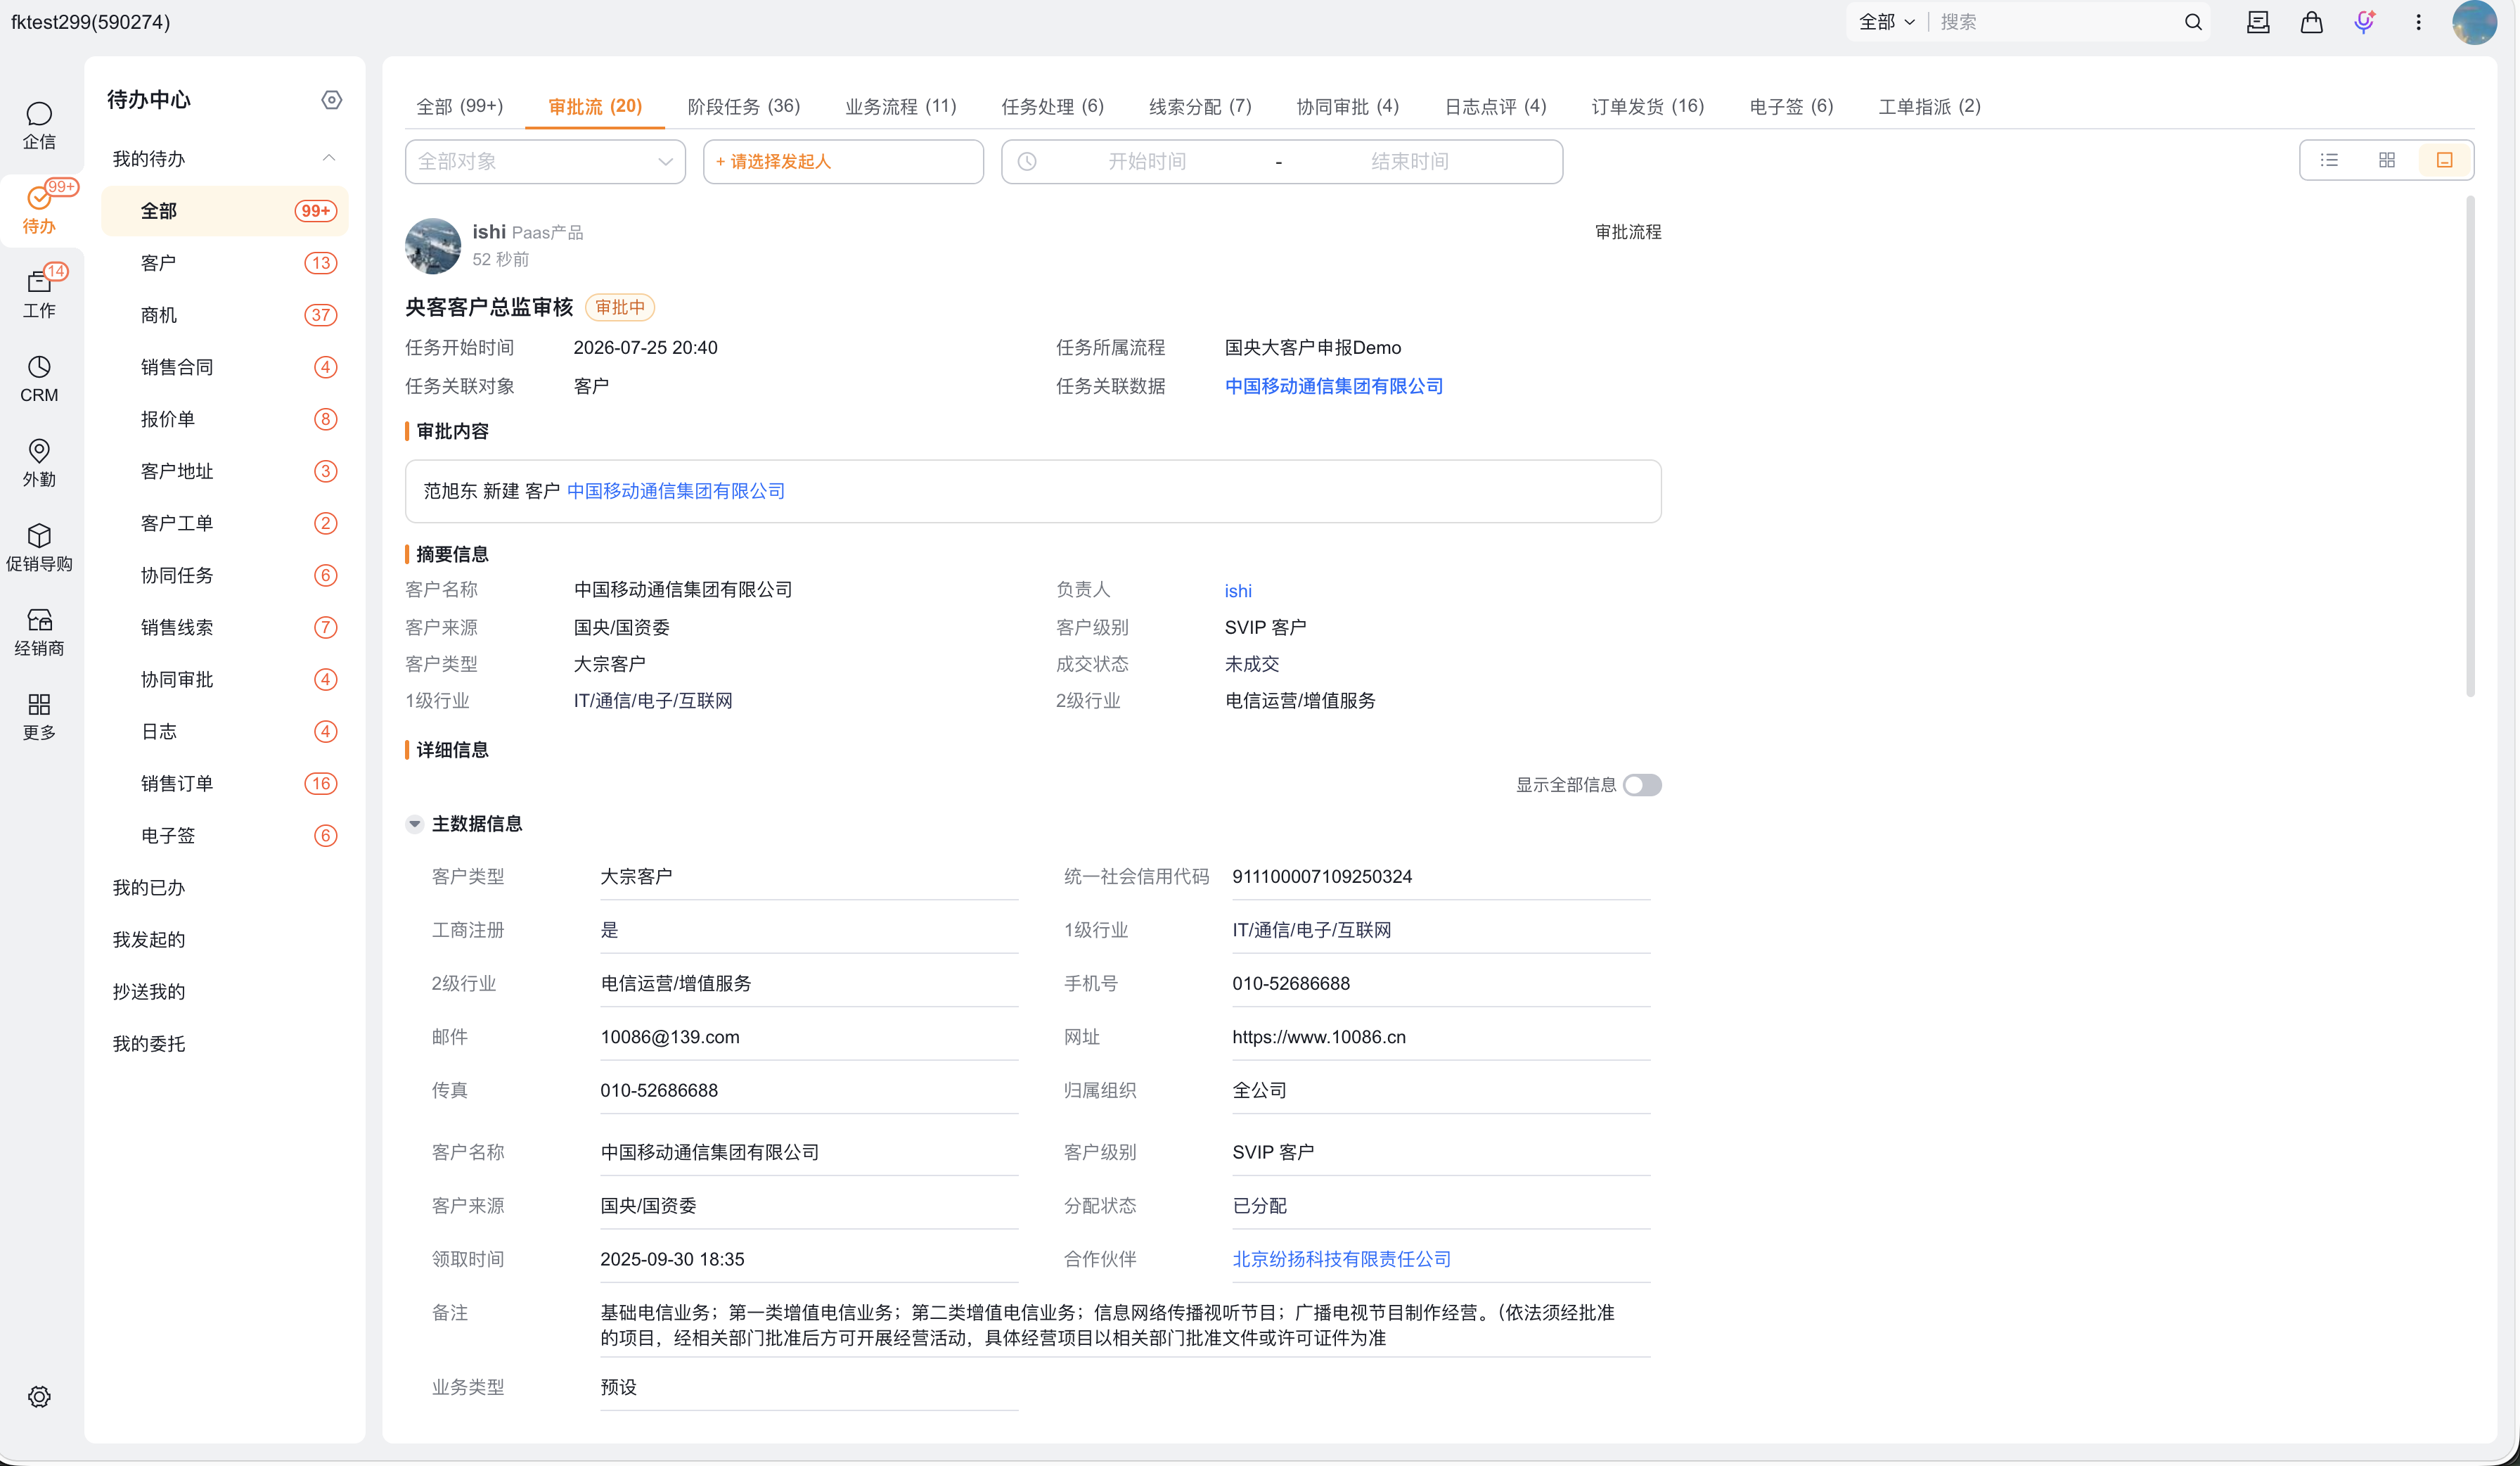2520x1466 pixels.
Task: Open the 经销商 sidebar icon
Action: (x=39, y=632)
